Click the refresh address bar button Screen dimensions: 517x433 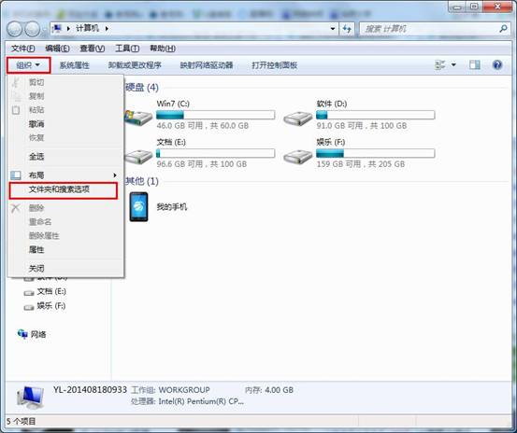click(x=347, y=29)
